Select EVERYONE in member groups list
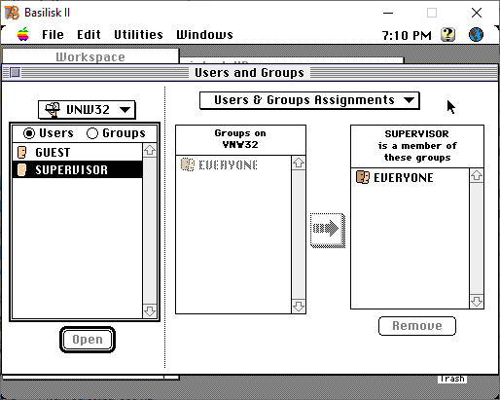This screenshot has width=500, height=400. coord(410,177)
